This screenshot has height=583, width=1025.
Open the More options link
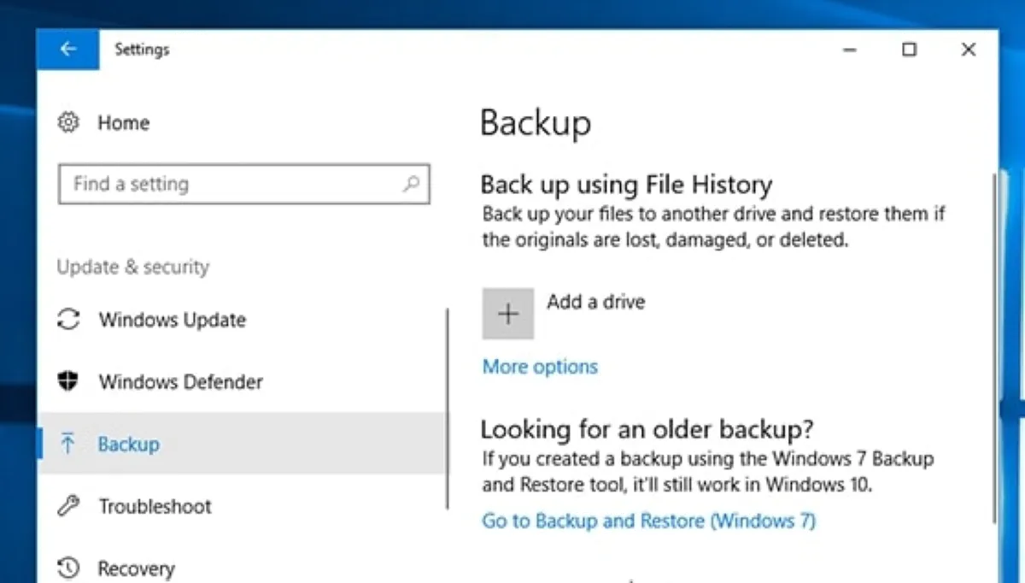pos(540,367)
